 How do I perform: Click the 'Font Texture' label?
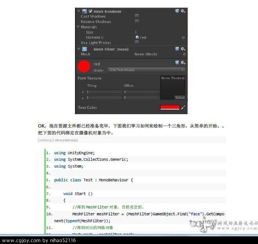89,78
